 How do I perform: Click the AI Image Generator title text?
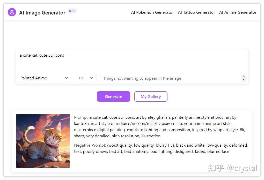coord(42,13)
